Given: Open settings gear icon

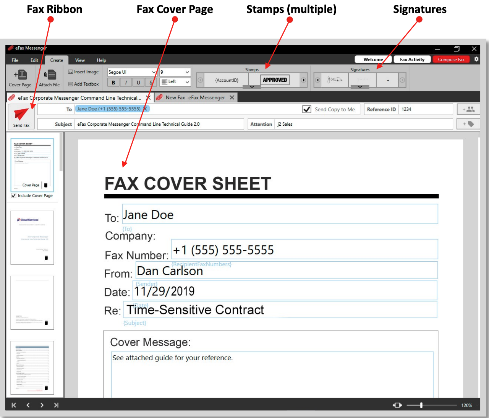Looking at the screenshot, I should 476,59.
